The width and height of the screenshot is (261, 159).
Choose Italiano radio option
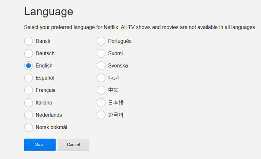[28, 103]
